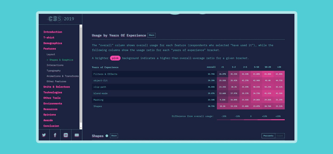Click the clip-path row label
333x154 pixels.
(x=100, y=87)
